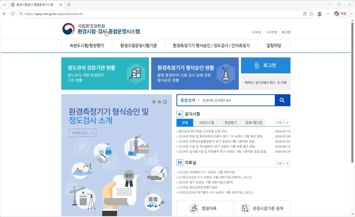Select the 숙련도시험 notice tab
Screen dimensions: 355x217
[207, 122]
